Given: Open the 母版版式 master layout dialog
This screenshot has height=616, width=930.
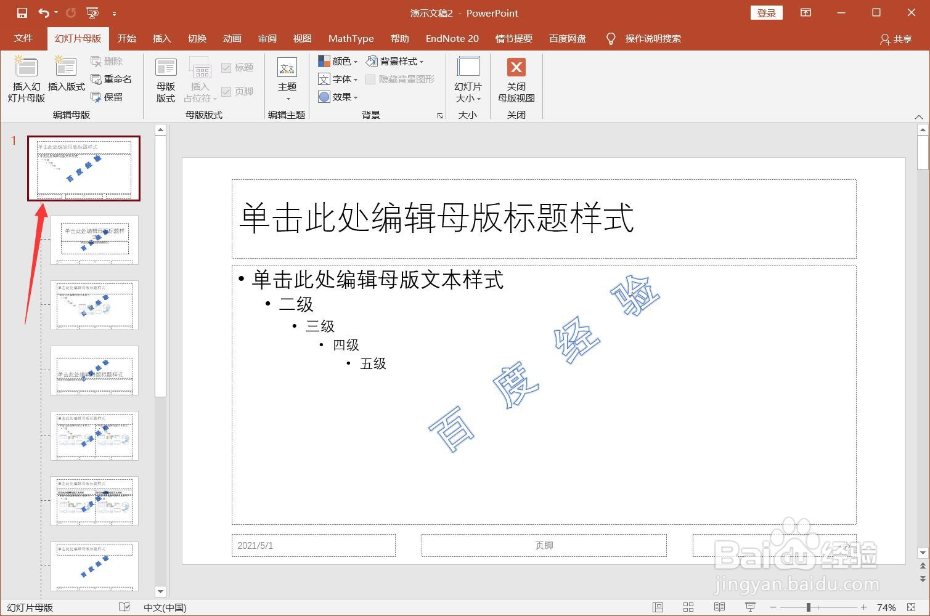Looking at the screenshot, I should tap(166, 80).
